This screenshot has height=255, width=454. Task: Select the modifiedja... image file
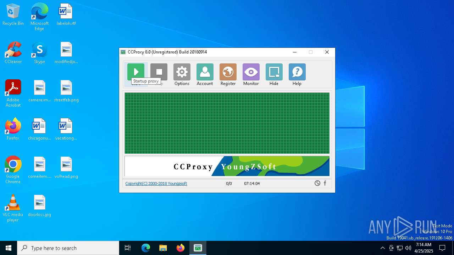tap(66, 53)
